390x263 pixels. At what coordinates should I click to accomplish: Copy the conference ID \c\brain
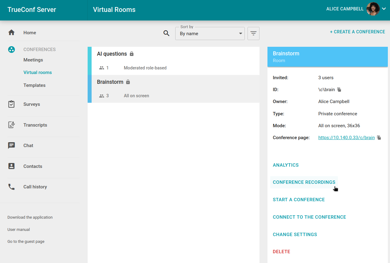pos(339,90)
